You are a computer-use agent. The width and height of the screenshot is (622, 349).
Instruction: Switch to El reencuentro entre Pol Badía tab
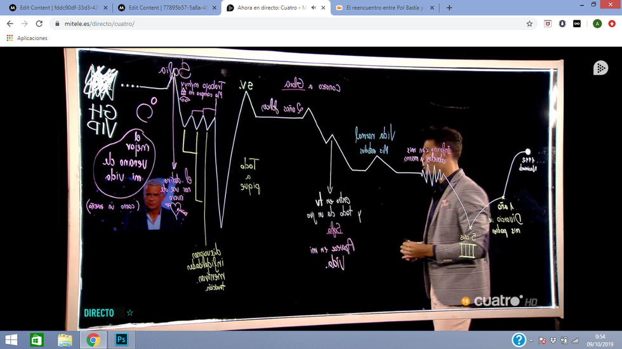(385, 8)
